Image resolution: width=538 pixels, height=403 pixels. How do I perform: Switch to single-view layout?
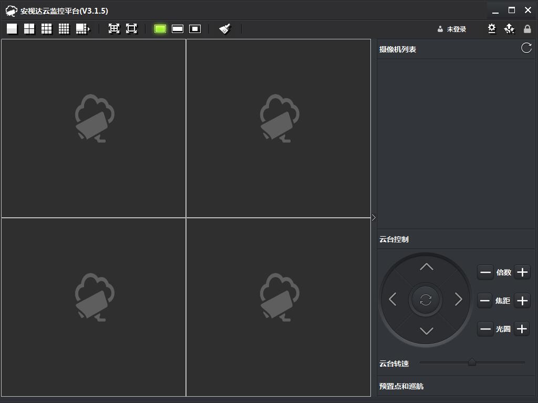point(12,29)
